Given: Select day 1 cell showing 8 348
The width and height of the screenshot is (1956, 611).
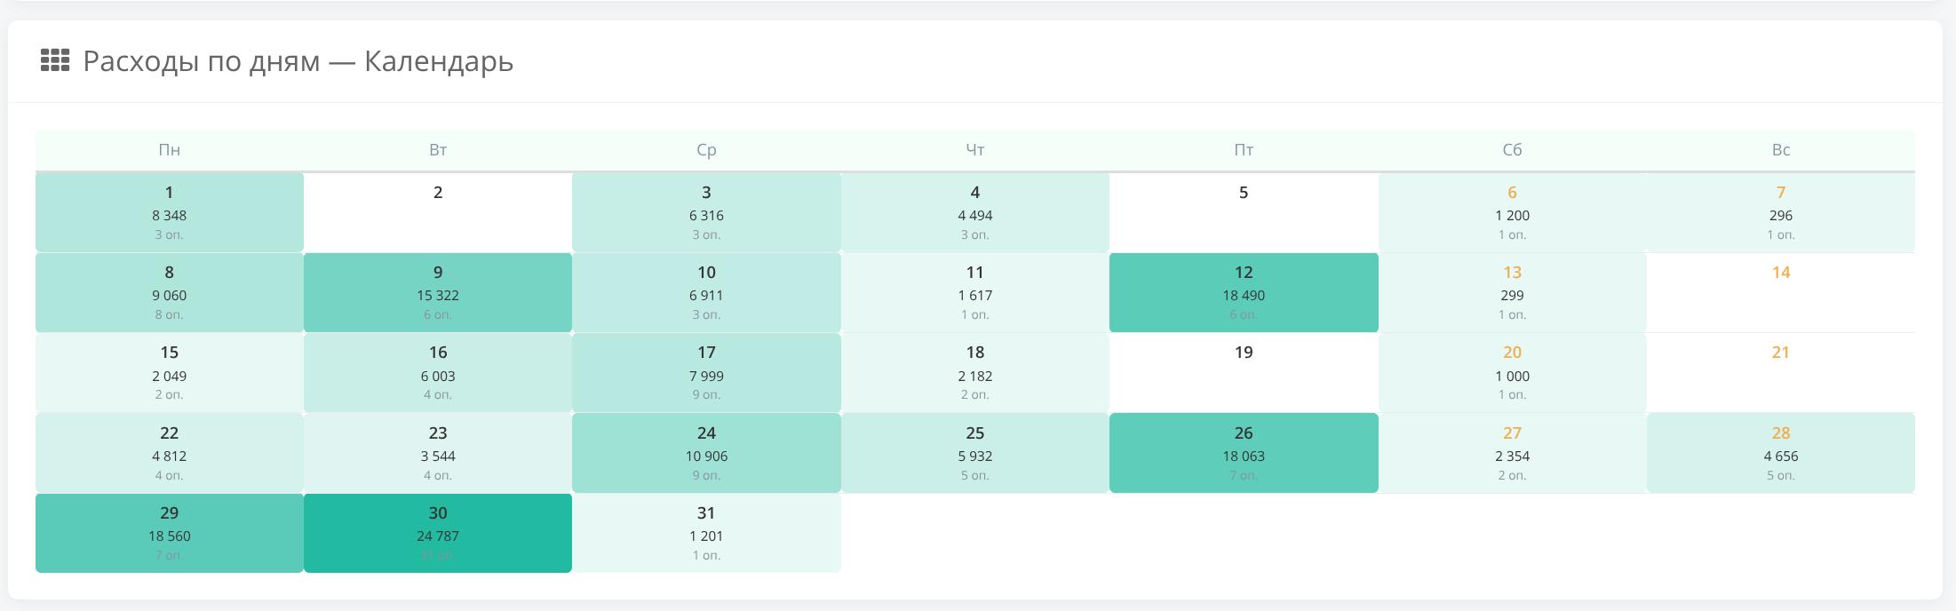Looking at the screenshot, I should [x=169, y=212].
